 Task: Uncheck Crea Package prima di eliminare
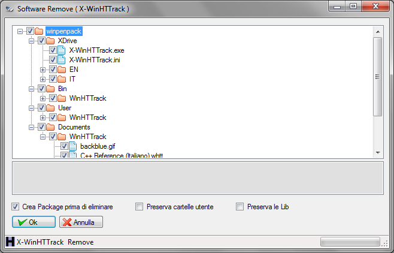pyautogui.click(x=16, y=207)
